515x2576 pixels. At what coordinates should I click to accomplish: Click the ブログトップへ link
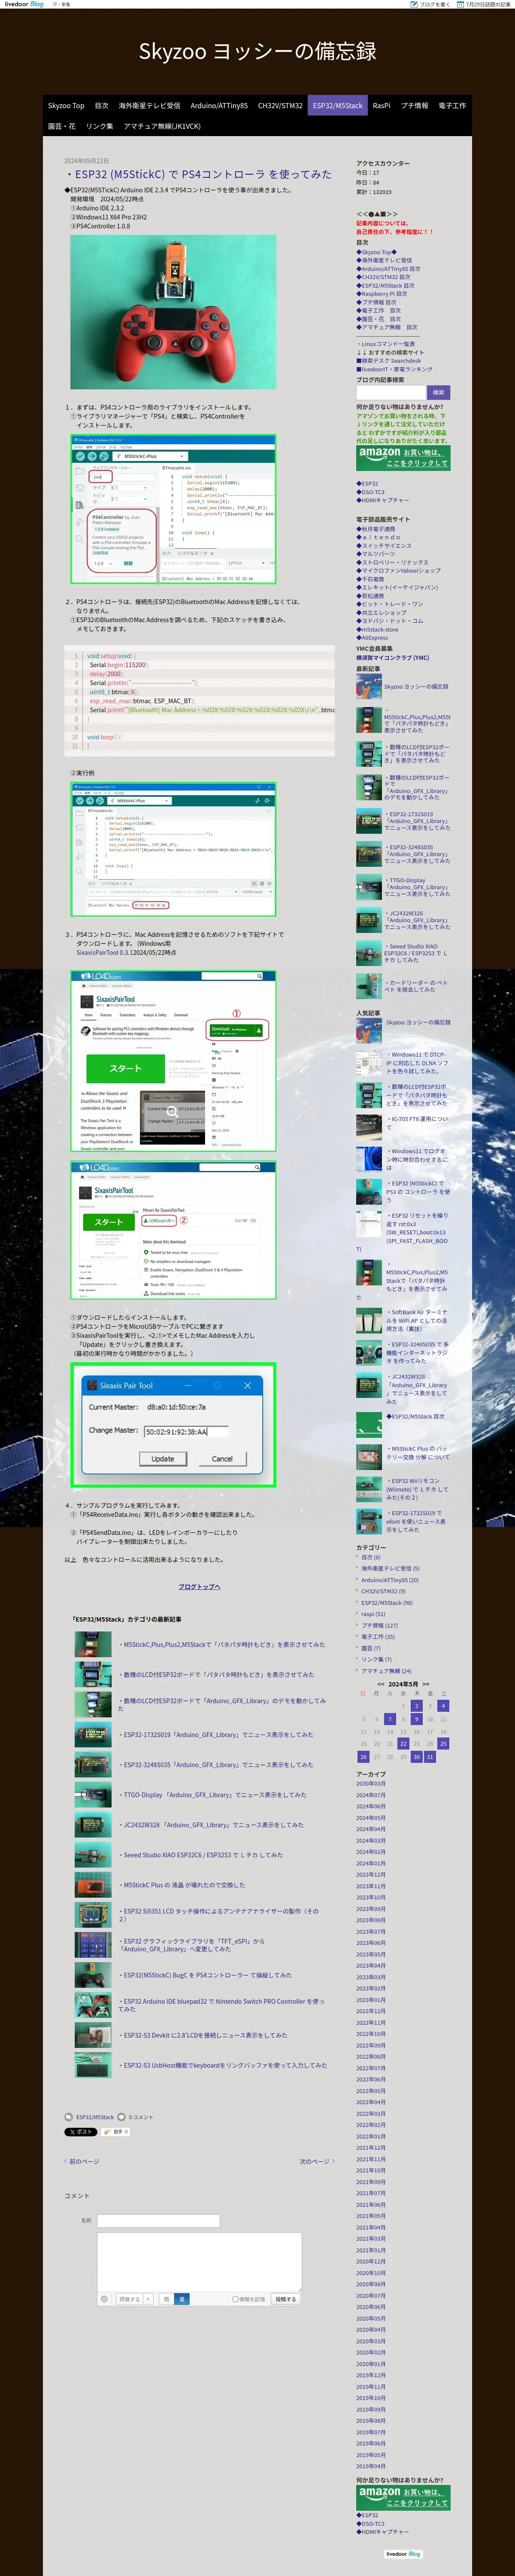(200, 1586)
